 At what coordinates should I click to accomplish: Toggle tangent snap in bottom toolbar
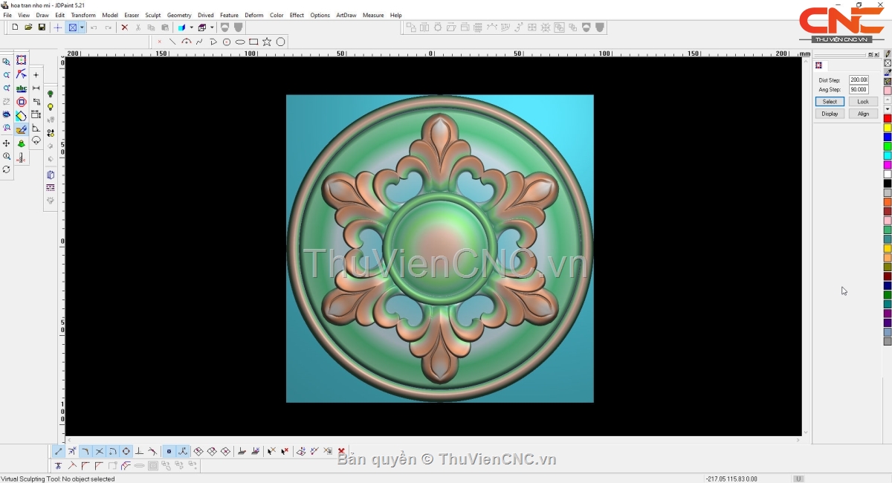tap(152, 451)
